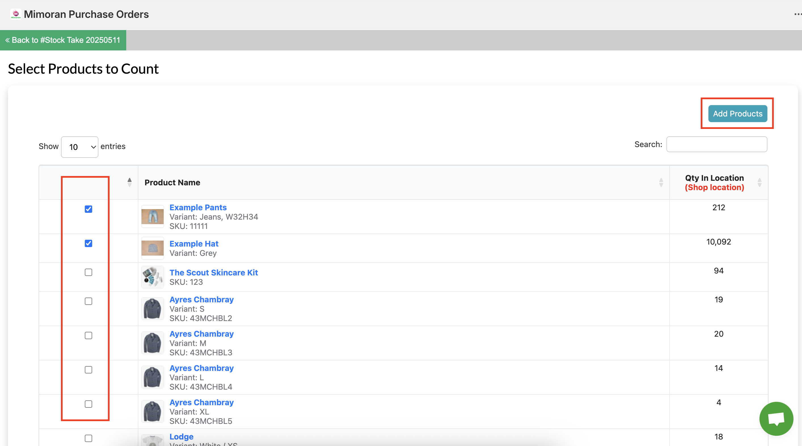The image size is (802, 446).
Task: Select the SKU: 123 text
Action: (x=186, y=282)
